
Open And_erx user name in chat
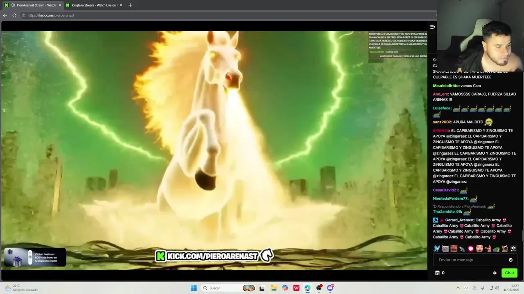point(440,94)
